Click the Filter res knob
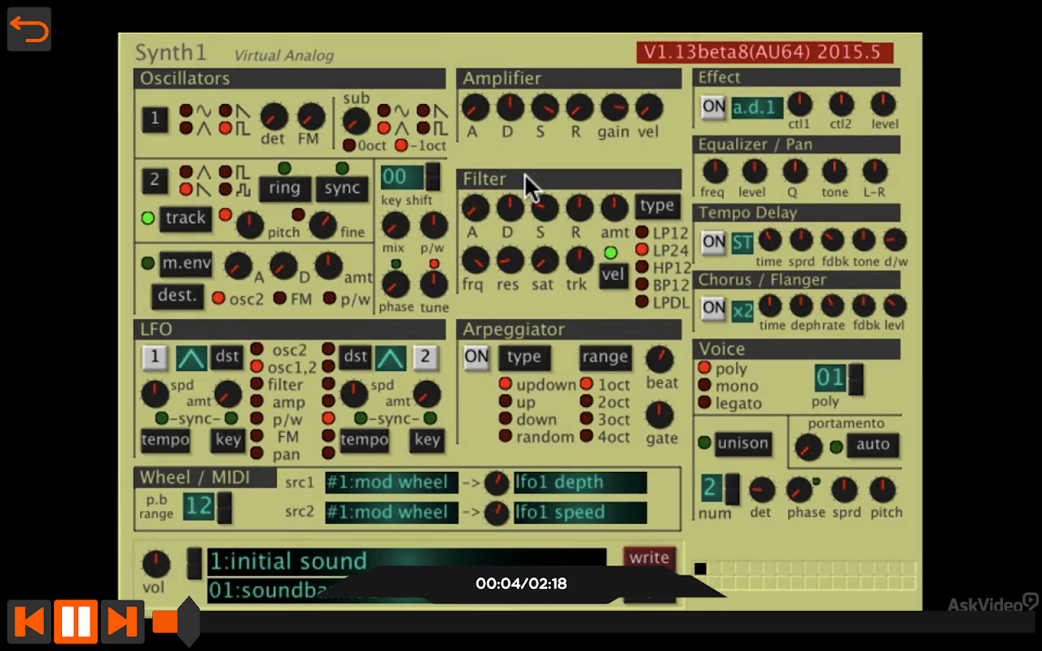The width and height of the screenshot is (1042, 651). [x=510, y=260]
